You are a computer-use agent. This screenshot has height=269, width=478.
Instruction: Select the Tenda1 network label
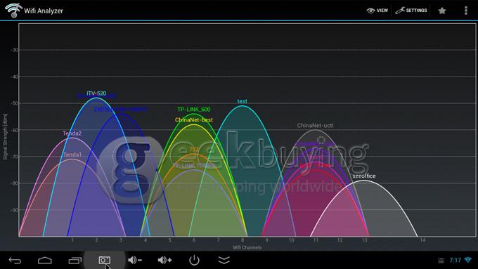pyautogui.click(x=72, y=155)
